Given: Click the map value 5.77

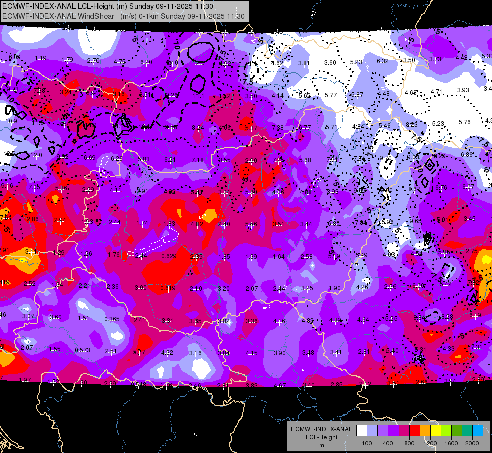Looking at the screenshot, I should coord(331,95).
